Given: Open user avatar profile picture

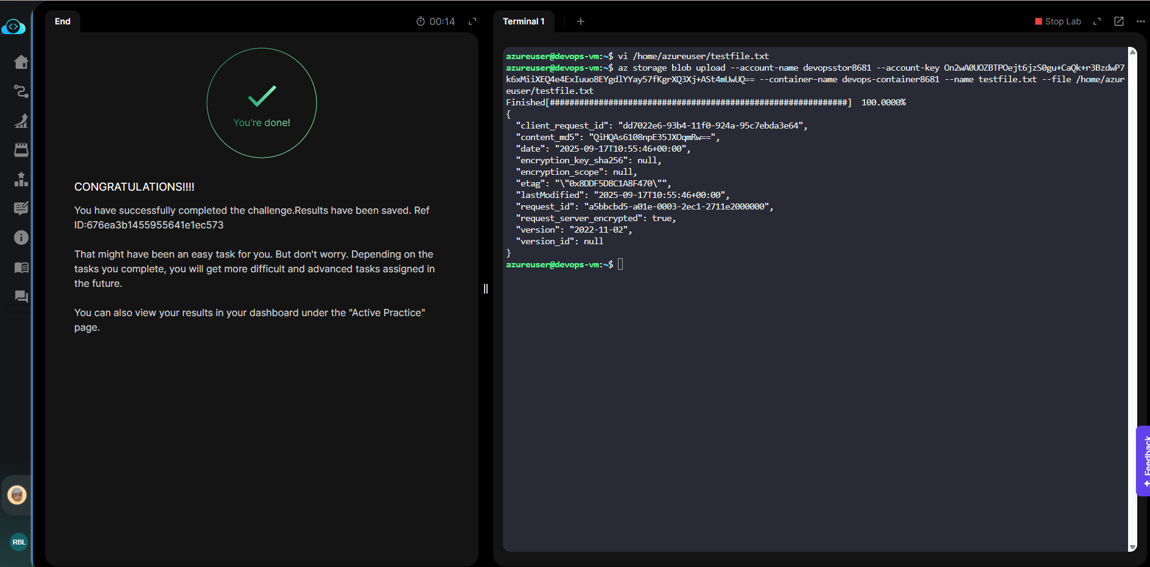Looking at the screenshot, I should click(17, 495).
